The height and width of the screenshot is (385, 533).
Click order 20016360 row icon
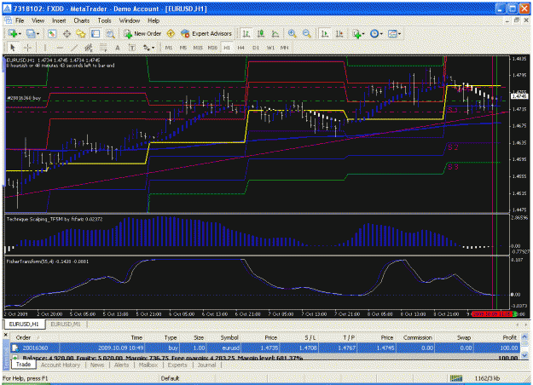pyautogui.click(x=15, y=348)
